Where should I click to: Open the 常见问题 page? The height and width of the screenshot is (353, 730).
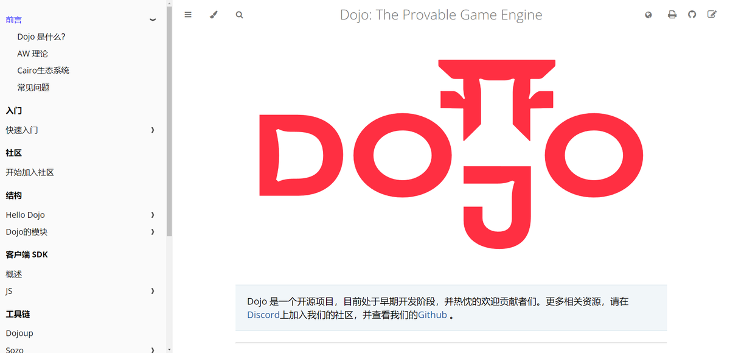click(x=33, y=88)
